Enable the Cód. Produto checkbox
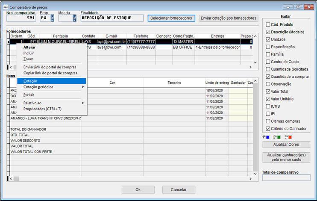Viewport: 317px width, 201px height. tap(267, 24)
